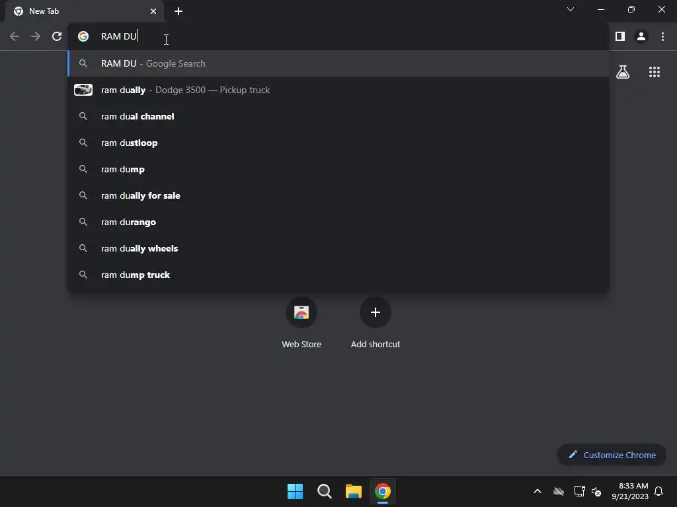Click the OneDrive cloud tray icon

click(x=559, y=491)
